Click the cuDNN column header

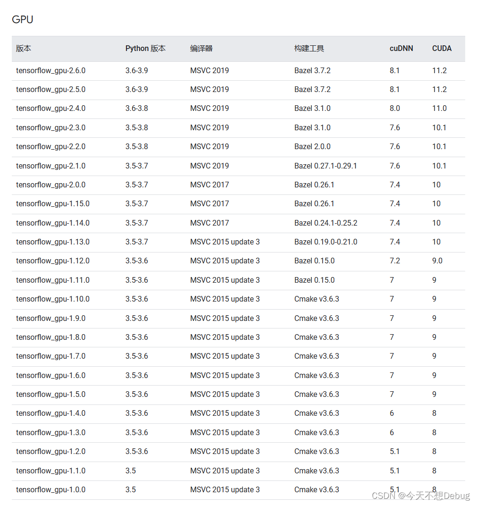401,48
